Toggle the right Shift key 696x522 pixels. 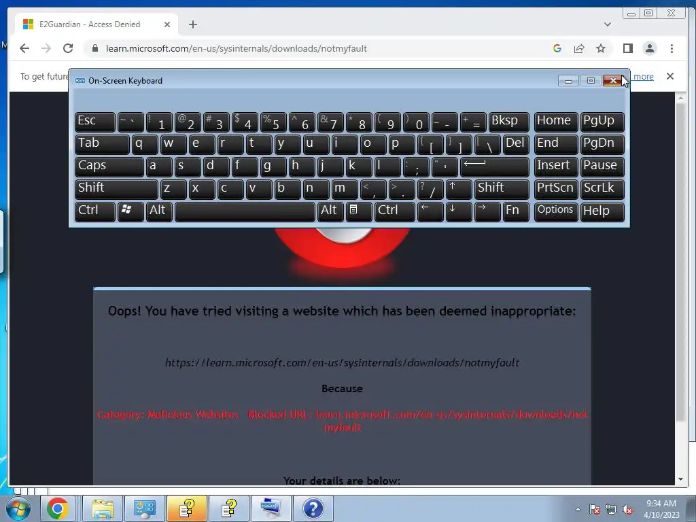pos(502,189)
